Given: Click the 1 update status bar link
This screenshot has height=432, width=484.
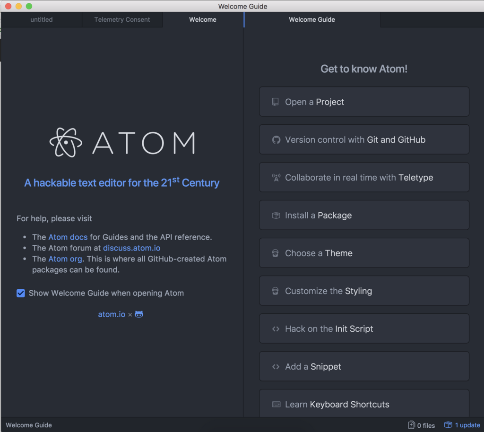Looking at the screenshot, I should (467, 425).
